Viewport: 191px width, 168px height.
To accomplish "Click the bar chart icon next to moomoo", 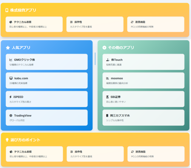I will (x=107, y=78).
